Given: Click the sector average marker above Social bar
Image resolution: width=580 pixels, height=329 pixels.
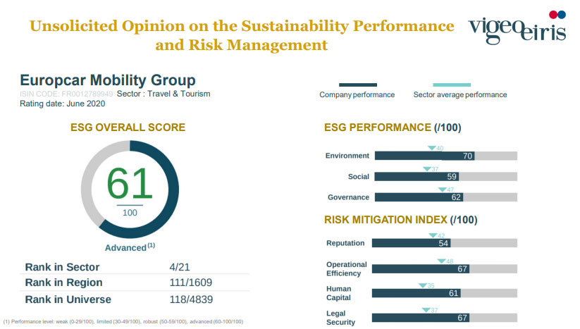Looking at the screenshot, I should [x=426, y=169].
